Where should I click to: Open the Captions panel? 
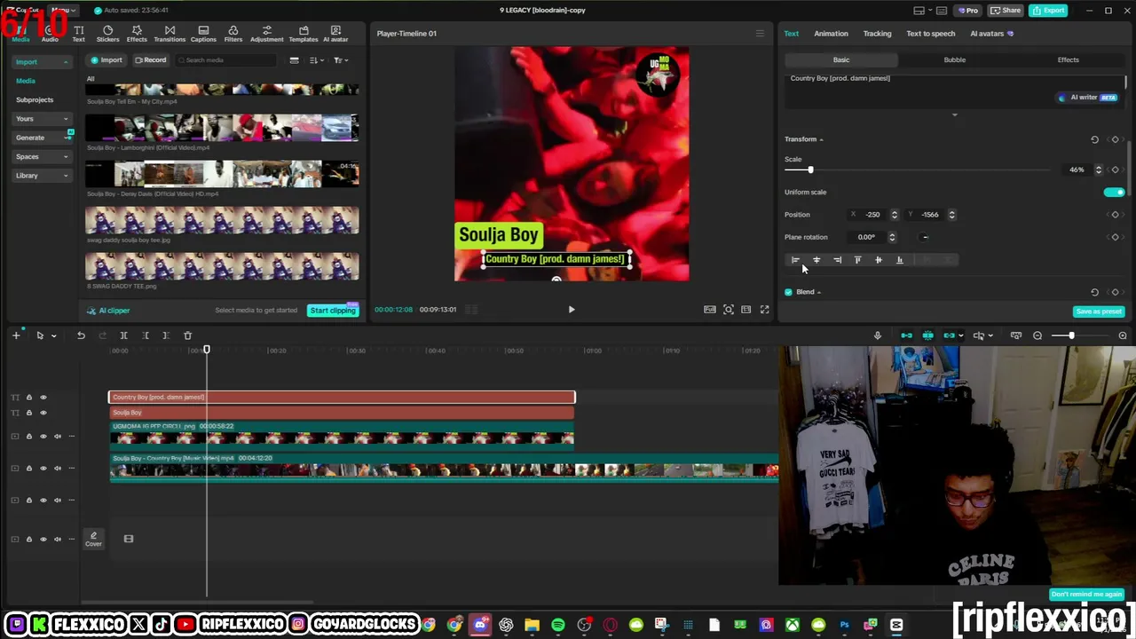pos(203,34)
